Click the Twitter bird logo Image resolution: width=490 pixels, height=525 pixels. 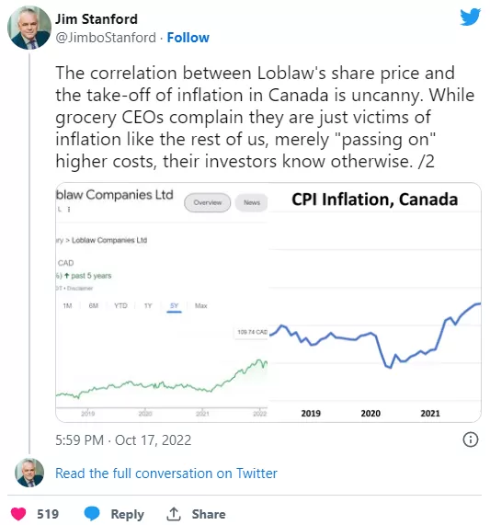click(470, 17)
